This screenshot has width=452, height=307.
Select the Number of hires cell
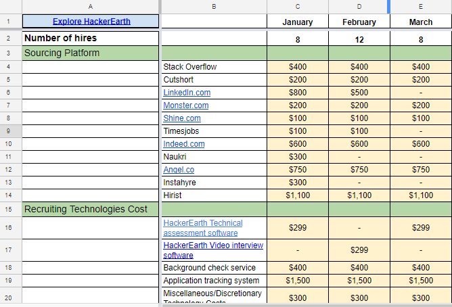[x=91, y=39]
